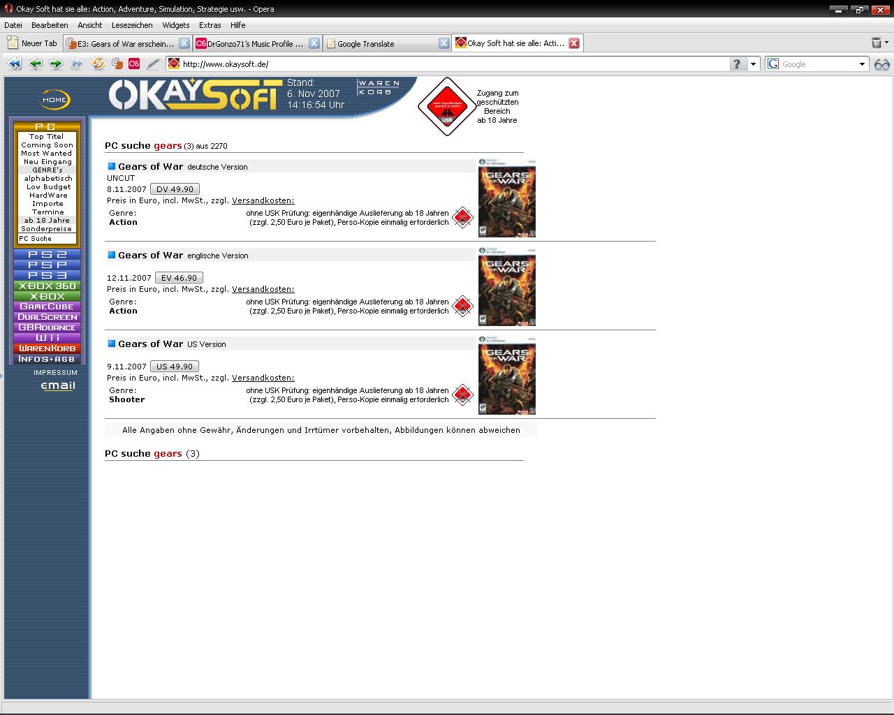Open the Infos+AGB sidebar button
The image size is (894, 715).
[x=47, y=359]
